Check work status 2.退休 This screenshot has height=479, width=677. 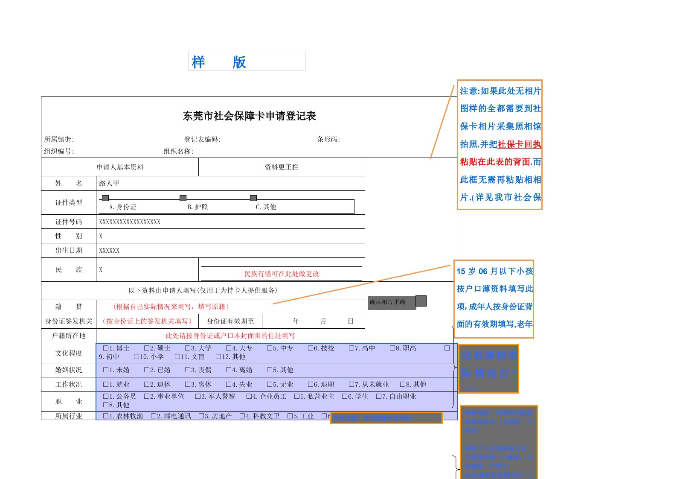click(x=147, y=385)
